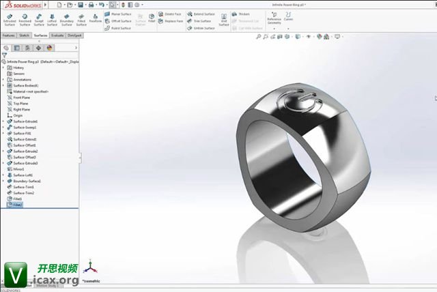Open the ConfigurationManager panel tab
Image resolution: width=437 pixels, height=292 pixels.
(27, 48)
